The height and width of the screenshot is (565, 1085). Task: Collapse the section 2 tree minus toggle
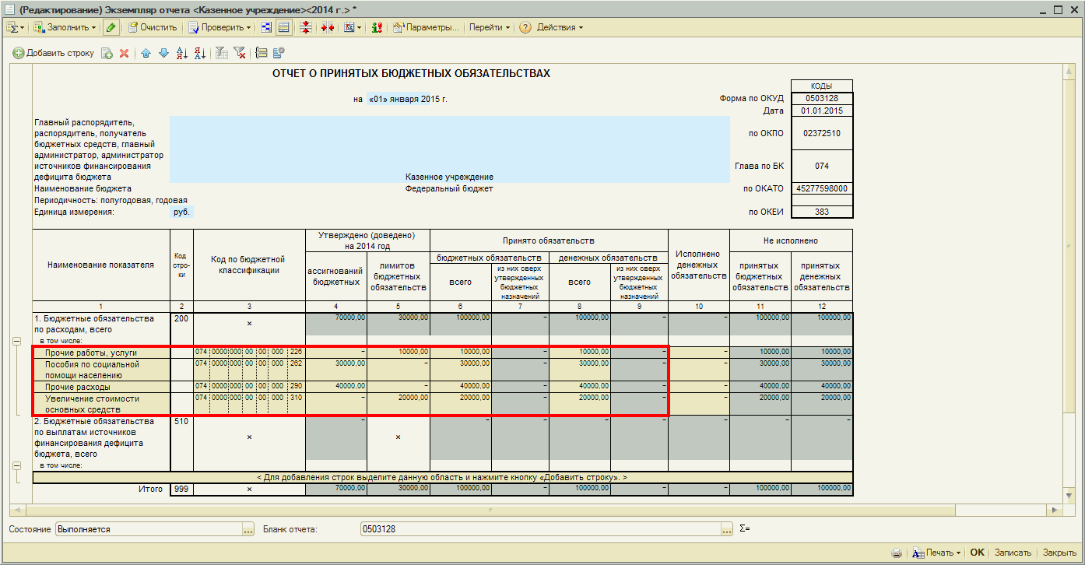click(x=16, y=465)
